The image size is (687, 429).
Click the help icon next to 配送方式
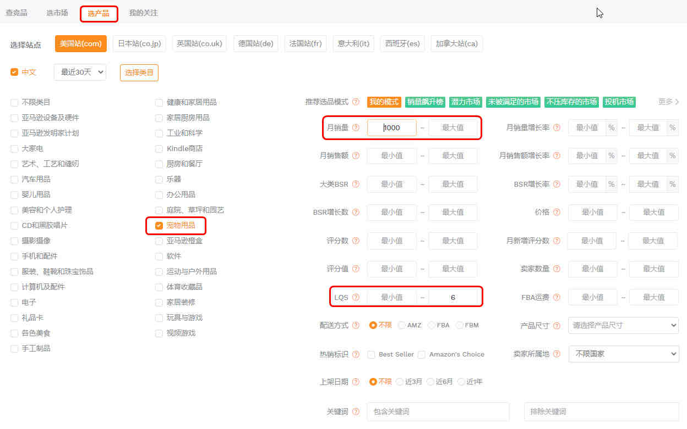tap(356, 325)
